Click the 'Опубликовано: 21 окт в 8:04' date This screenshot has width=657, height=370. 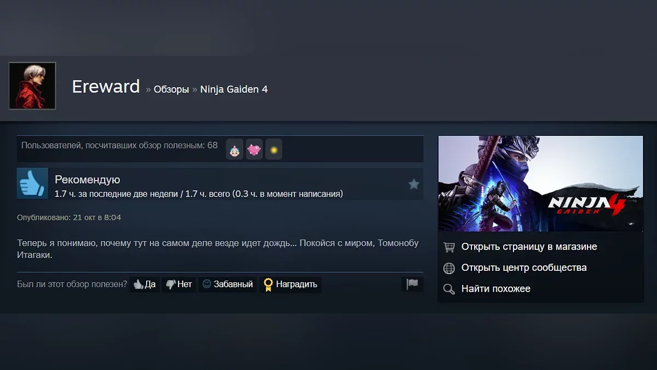pyautogui.click(x=69, y=218)
